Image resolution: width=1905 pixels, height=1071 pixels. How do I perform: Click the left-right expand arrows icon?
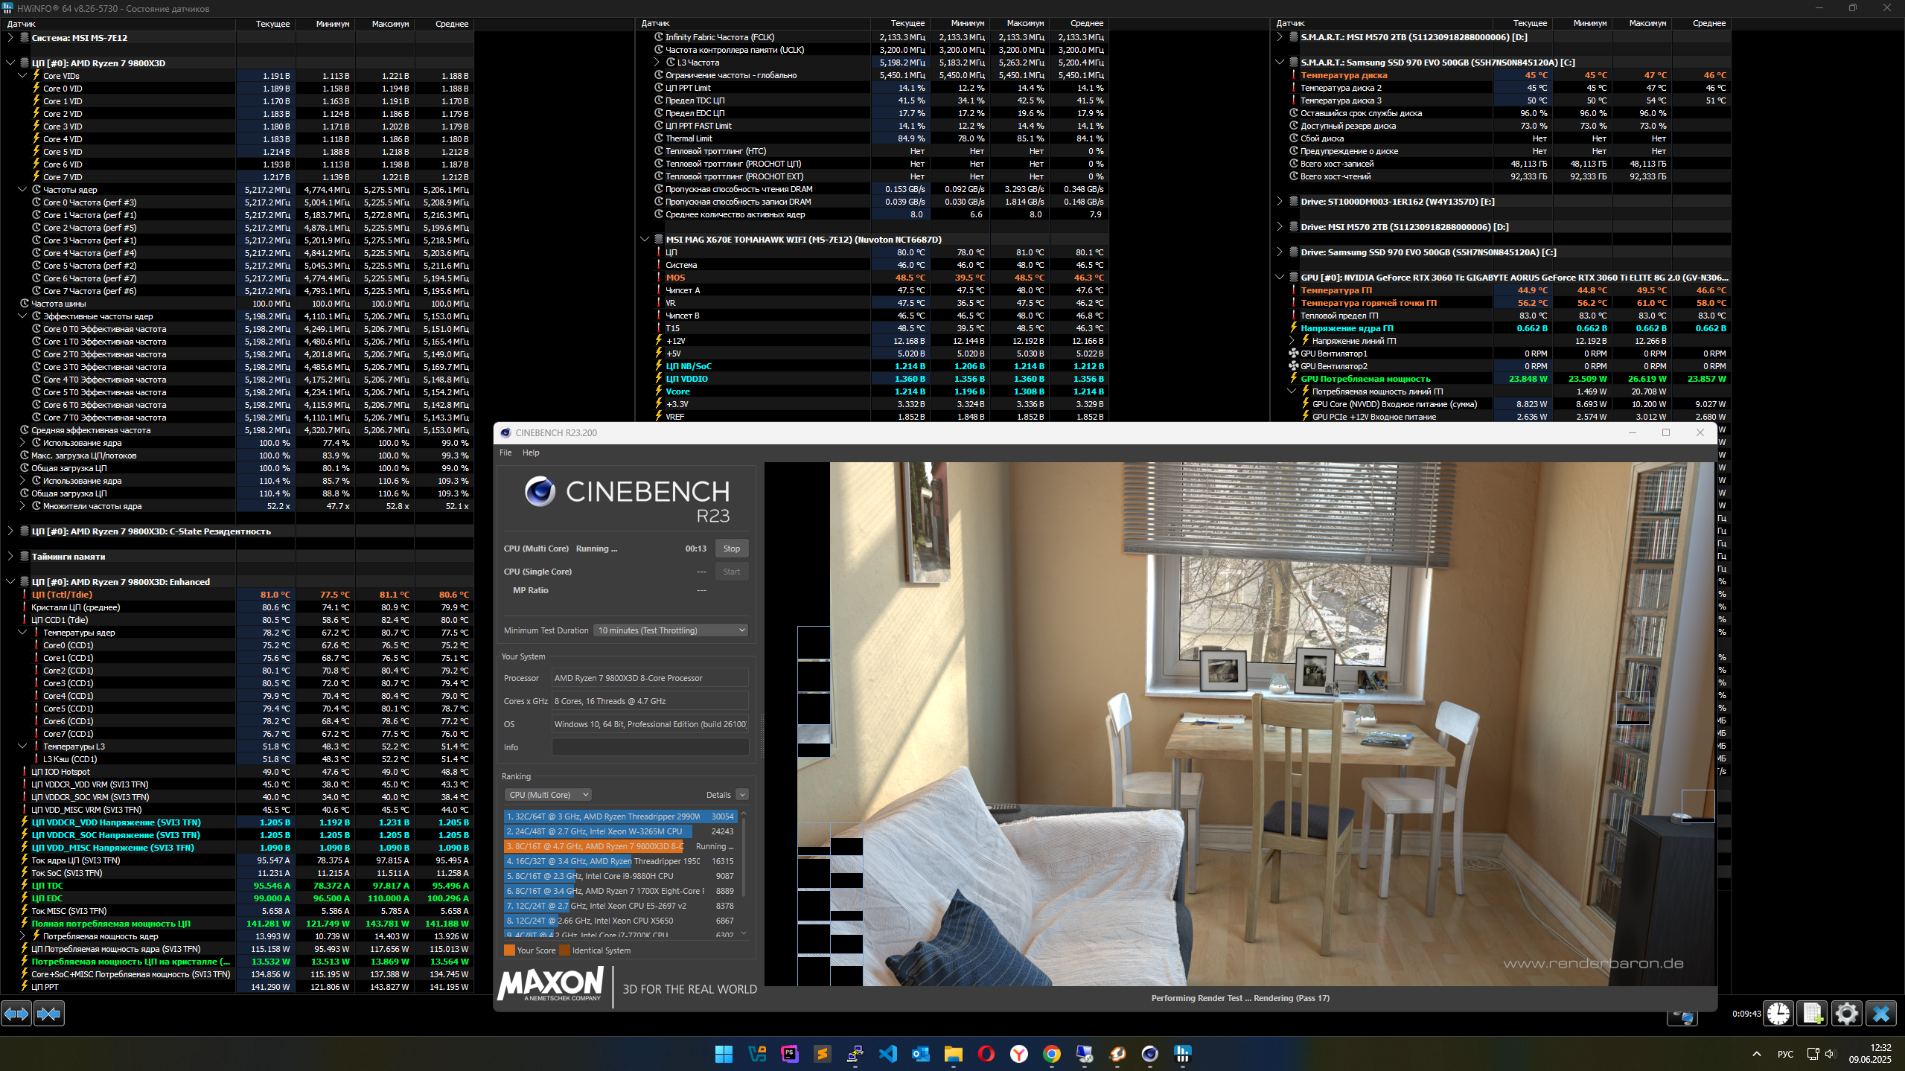click(16, 1014)
